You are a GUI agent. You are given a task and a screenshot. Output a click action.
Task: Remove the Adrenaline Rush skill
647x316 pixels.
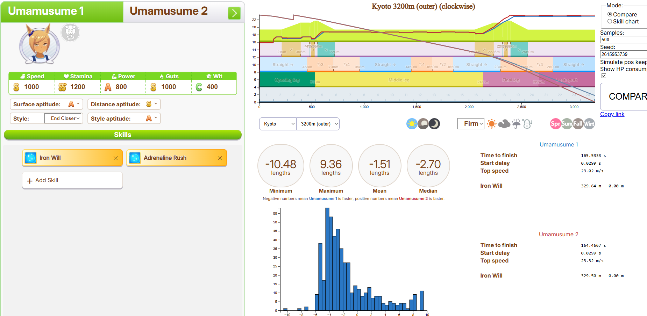(220, 158)
